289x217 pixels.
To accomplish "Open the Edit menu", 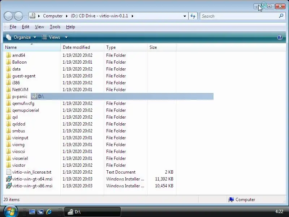I will click(25, 27).
